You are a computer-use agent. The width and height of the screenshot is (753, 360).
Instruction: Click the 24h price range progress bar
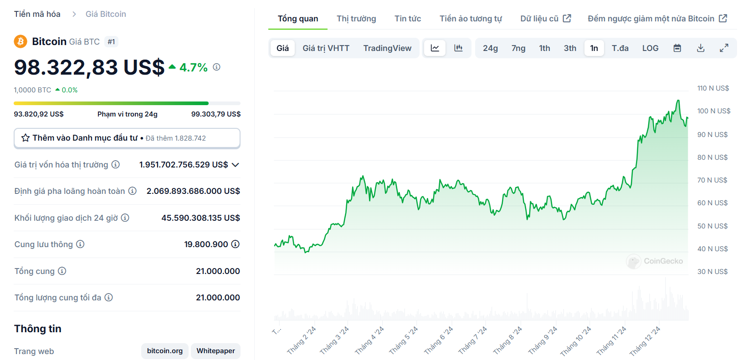pos(127,103)
